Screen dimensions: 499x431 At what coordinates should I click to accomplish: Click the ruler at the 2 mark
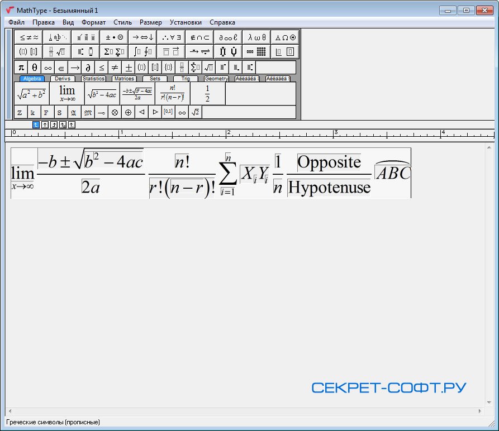(227, 134)
